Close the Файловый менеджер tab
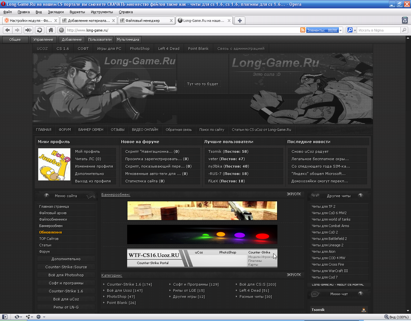Image resolution: width=411 pixels, height=321 pixels. (x=171, y=21)
